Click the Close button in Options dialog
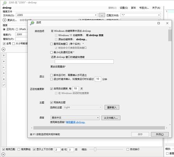This screenshot has width=174, height=157. coord(159,134)
